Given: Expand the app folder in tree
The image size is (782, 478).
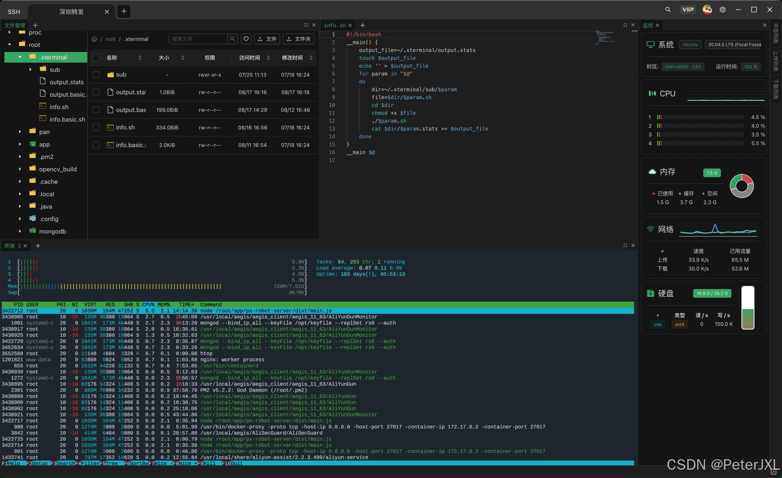Looking at the screenshot, I should [x=20, y=144].
